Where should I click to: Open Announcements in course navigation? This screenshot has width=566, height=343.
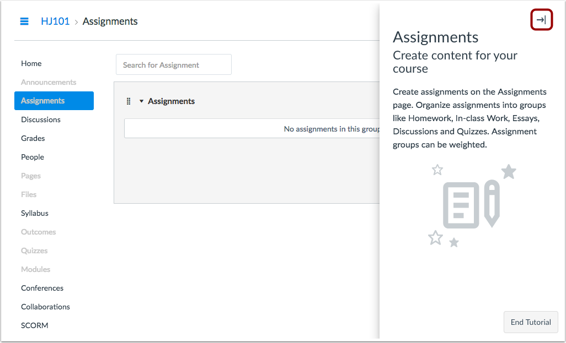(x=49, y=82)
